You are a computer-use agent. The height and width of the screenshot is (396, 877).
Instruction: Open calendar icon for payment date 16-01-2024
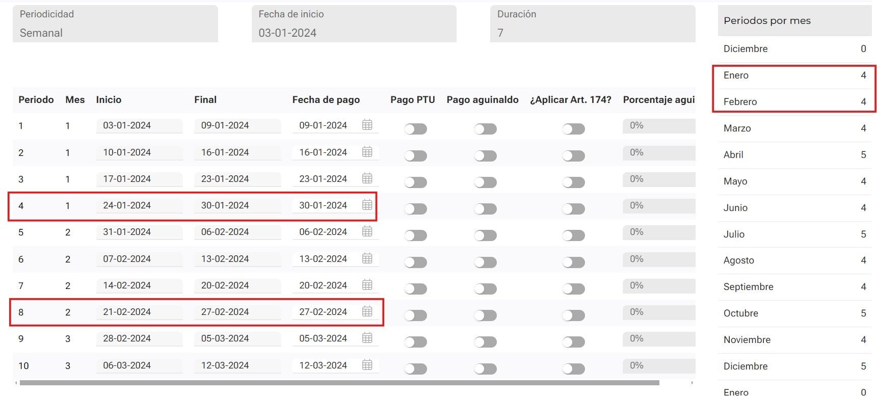click(367, 152)
